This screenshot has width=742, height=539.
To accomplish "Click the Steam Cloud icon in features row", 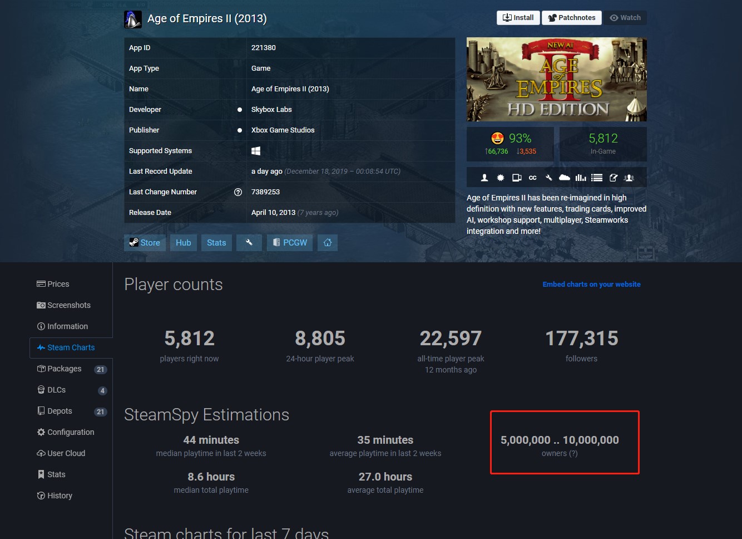I will point(564,178).
